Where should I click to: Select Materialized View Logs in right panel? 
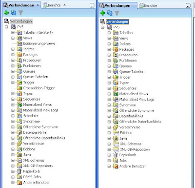(137, 100)
